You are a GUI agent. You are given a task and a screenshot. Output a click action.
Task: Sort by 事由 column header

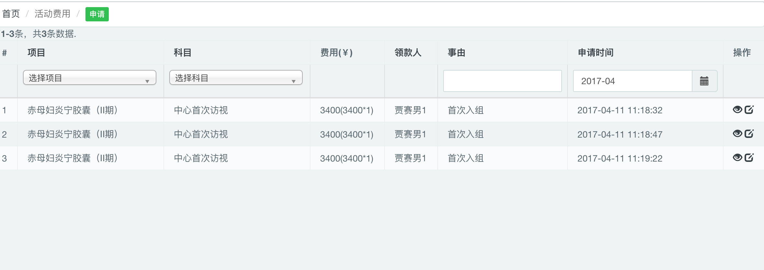coord(456,52)
